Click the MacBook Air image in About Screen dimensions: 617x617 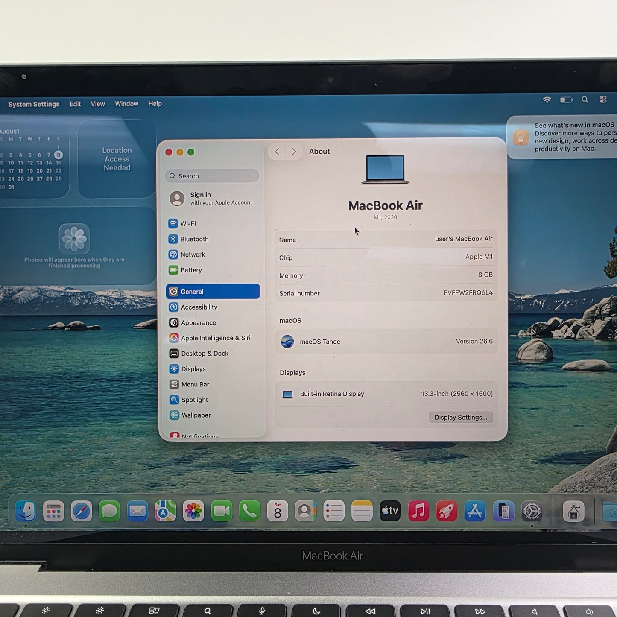click(x=385, y=169)
